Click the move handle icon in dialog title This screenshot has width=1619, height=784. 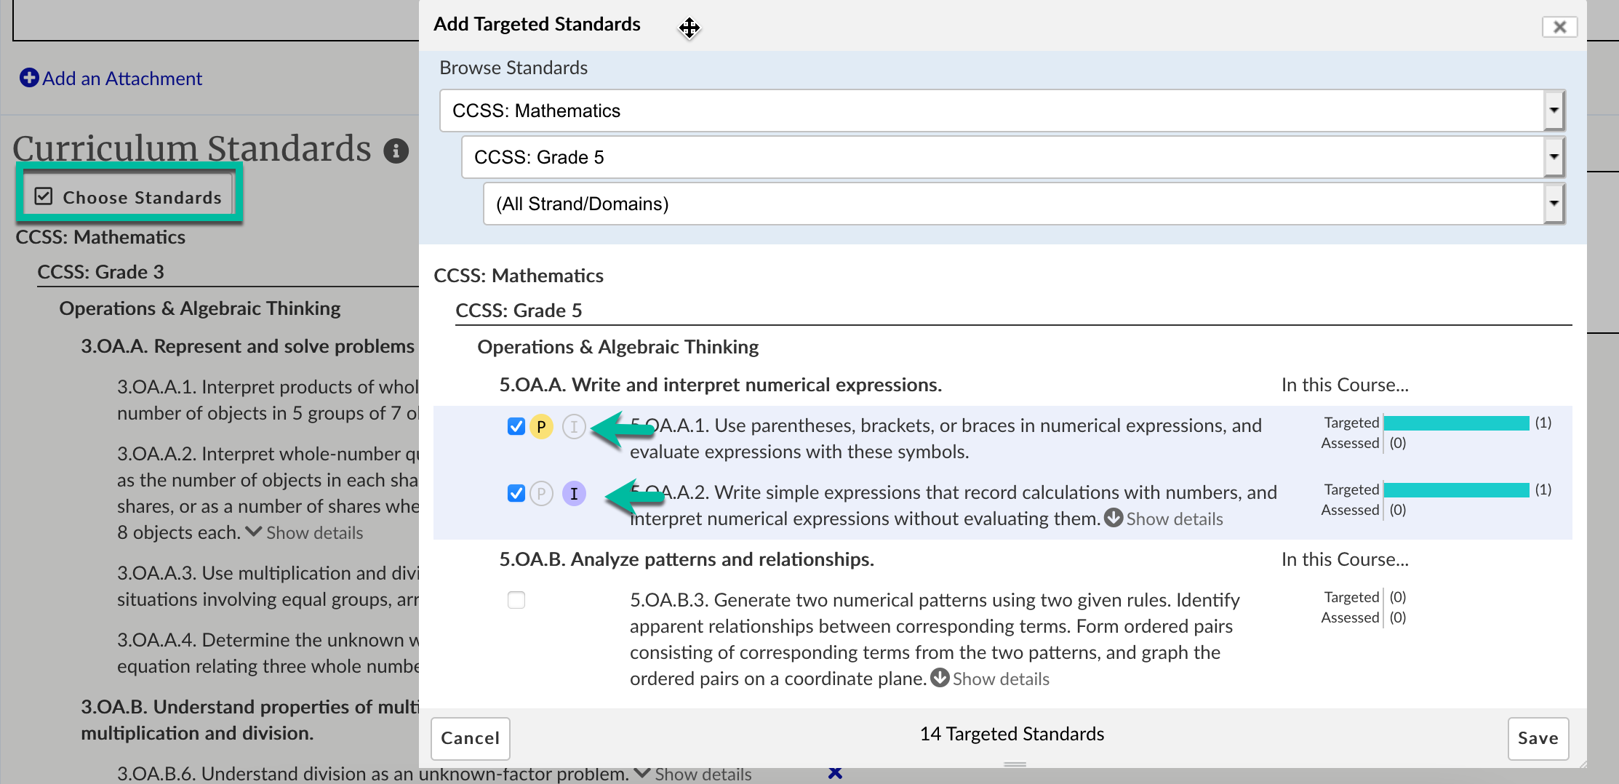pos(689,28)
